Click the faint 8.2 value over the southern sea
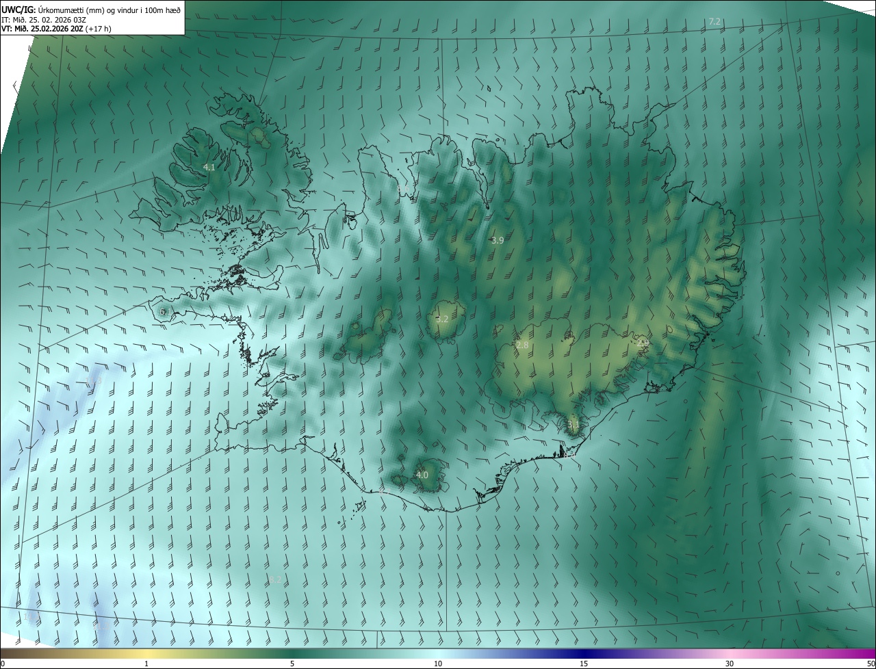 (x=275, y=580)
